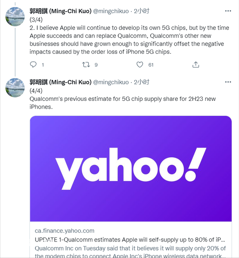The height and width of the screenshot is (258, 239).
Task: Open timestamp of the (4/4) tweet
Action: click(x=142, y=82)
